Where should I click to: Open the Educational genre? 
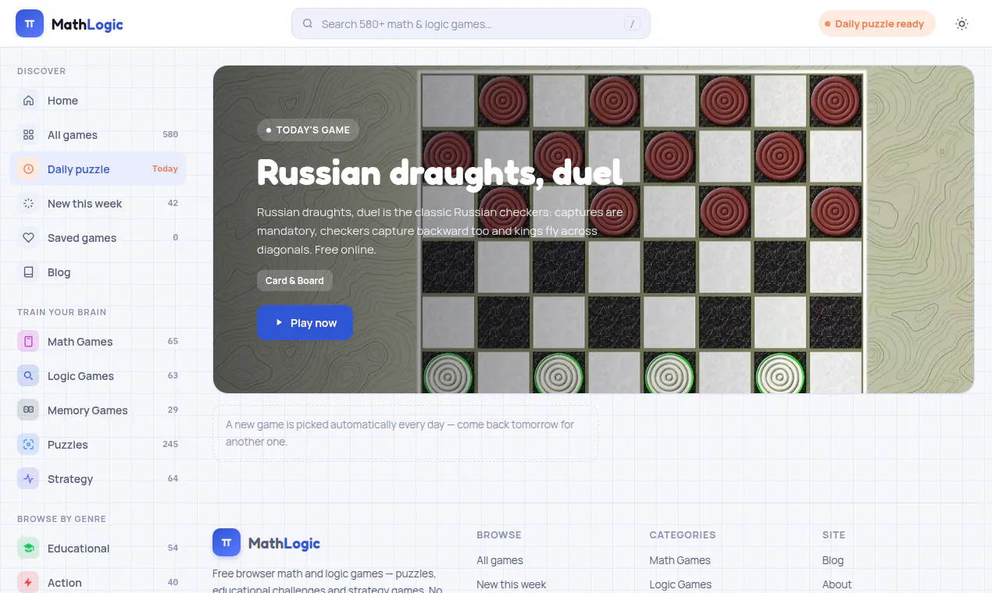[98, 549]
